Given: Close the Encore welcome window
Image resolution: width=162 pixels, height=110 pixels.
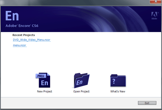Looking at the screenshot, I should click(156, 2).
